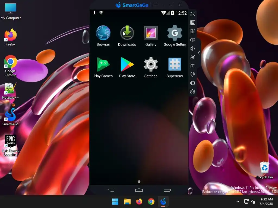Image resolution: width=278 pixels, height=208 pixels.
Task: Open the Play Store app
Action: pos(127,67)
